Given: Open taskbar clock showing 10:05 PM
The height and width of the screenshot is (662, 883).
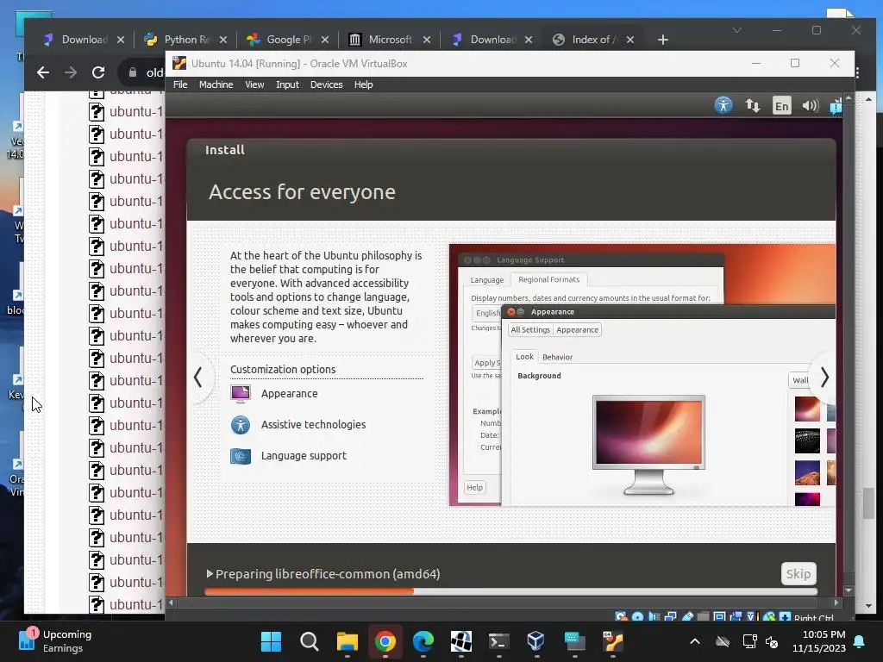Looking at the screenshot, I should point(819,641).
